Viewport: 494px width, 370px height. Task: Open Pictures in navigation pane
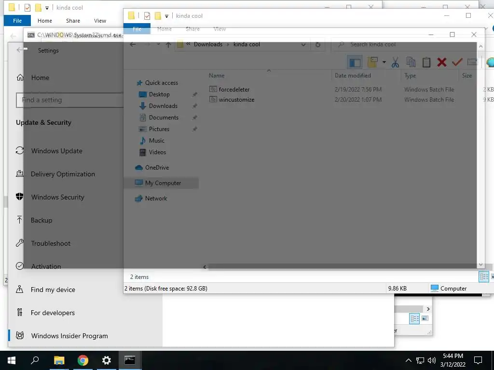pyautogui.click(x=159, y=129)
